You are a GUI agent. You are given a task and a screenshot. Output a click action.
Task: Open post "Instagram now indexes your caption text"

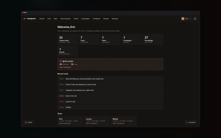110,90
